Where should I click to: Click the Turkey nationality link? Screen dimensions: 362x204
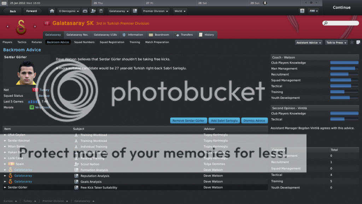pos(44,90)
